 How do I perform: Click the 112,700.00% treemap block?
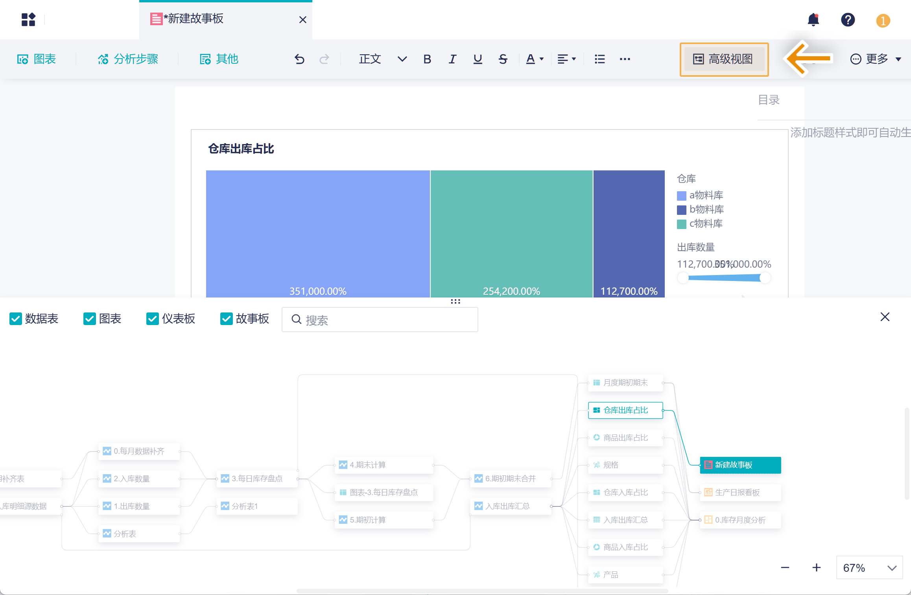pyautogui.click(x=629, y=234)
